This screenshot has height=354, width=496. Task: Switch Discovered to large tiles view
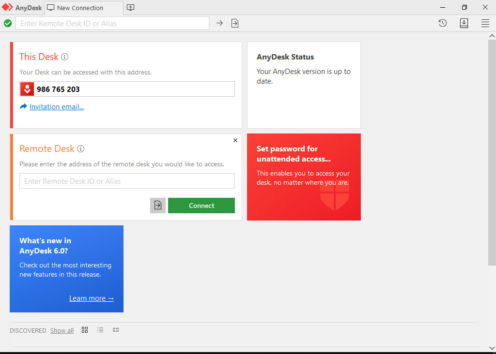[85, 330]
